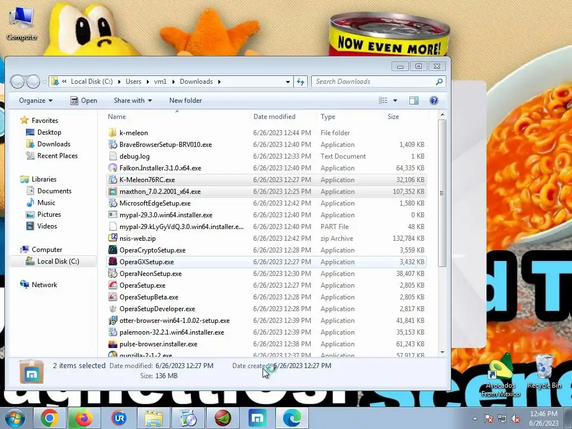572x429 pixels.
Task: Expand the change view options arrow
Action: pos(395,101)
